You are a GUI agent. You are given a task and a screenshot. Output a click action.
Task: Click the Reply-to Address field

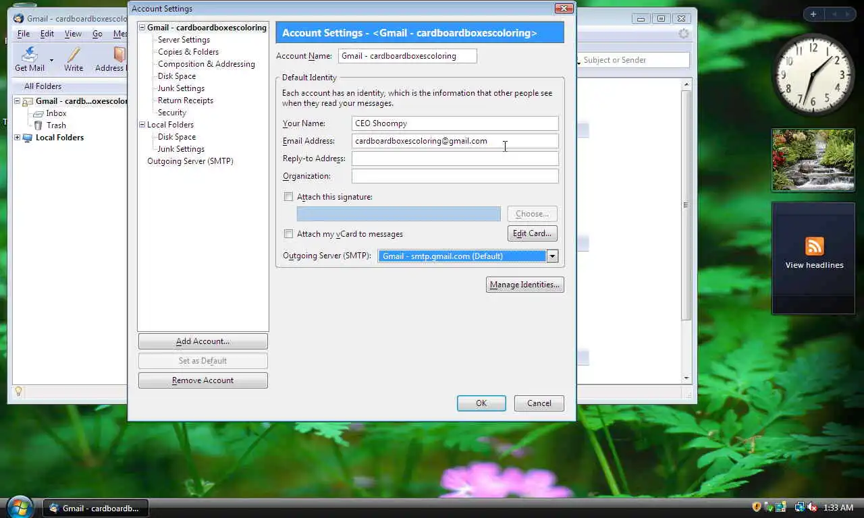click(455, 159)
